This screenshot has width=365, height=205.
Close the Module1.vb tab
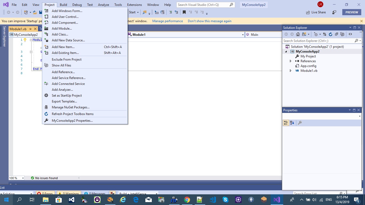pos(35,29)
